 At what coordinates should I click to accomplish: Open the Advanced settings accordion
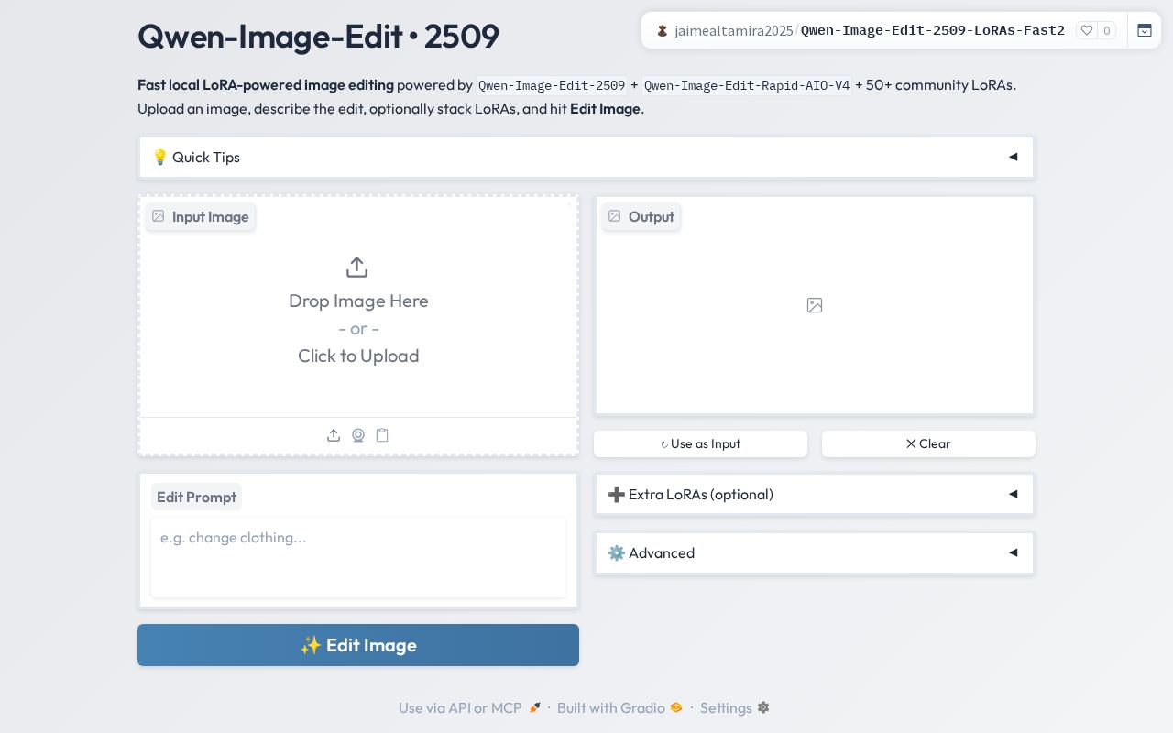[815, 553]
